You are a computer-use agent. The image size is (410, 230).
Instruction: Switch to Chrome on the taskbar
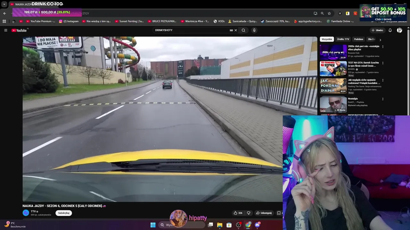[x=248, y=225]
